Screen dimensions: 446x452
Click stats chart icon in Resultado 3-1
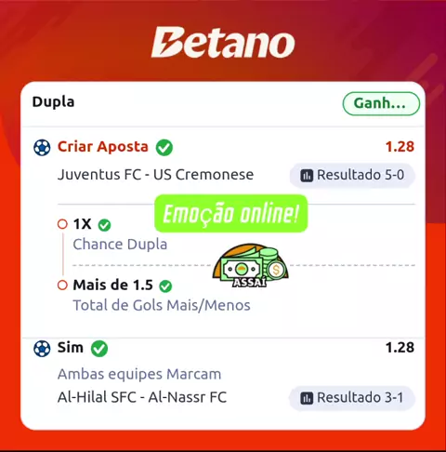tap(307, 398)
